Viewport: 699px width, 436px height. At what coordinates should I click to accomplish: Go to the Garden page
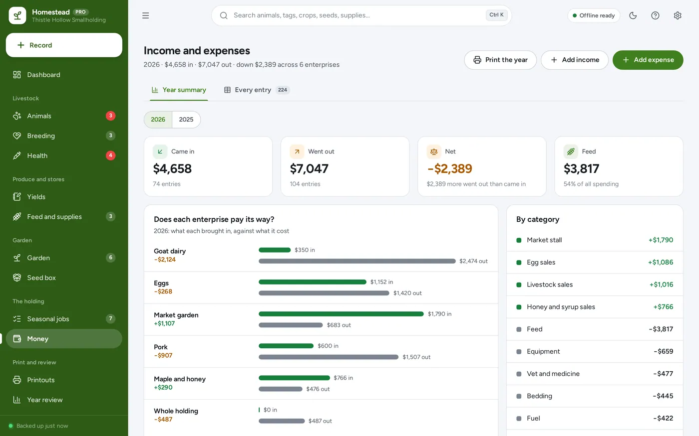click(x=64, y=258)
